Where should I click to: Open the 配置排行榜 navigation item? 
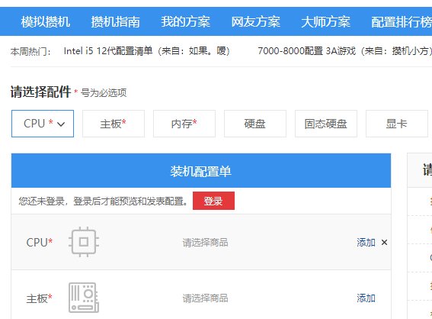point(402,22)
